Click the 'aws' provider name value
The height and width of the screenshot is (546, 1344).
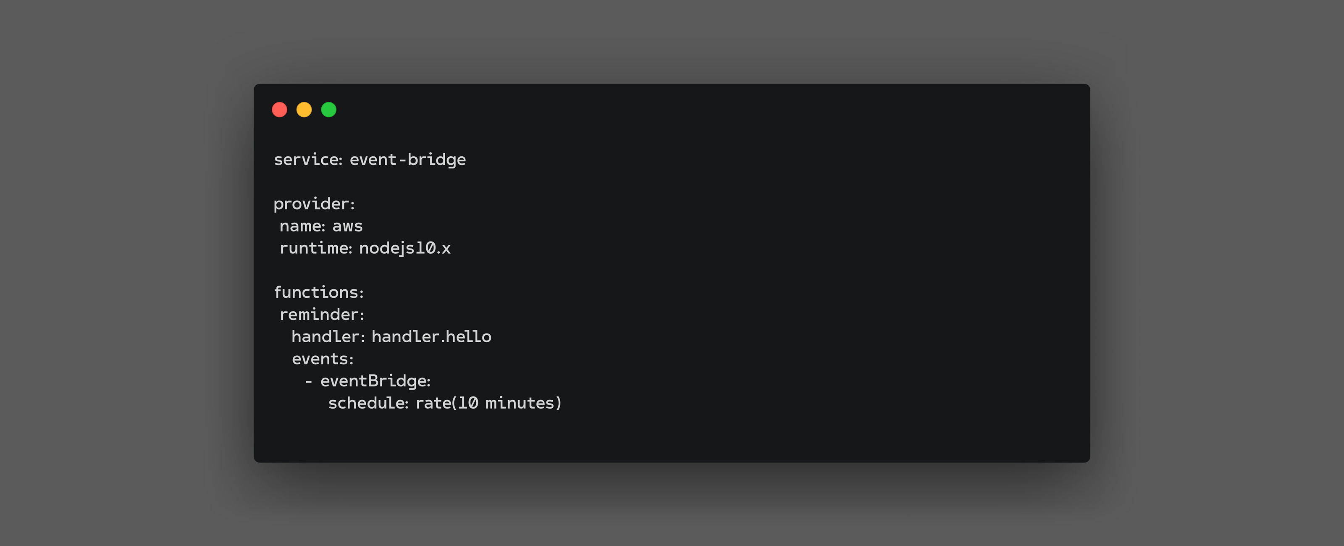(347, 226)
